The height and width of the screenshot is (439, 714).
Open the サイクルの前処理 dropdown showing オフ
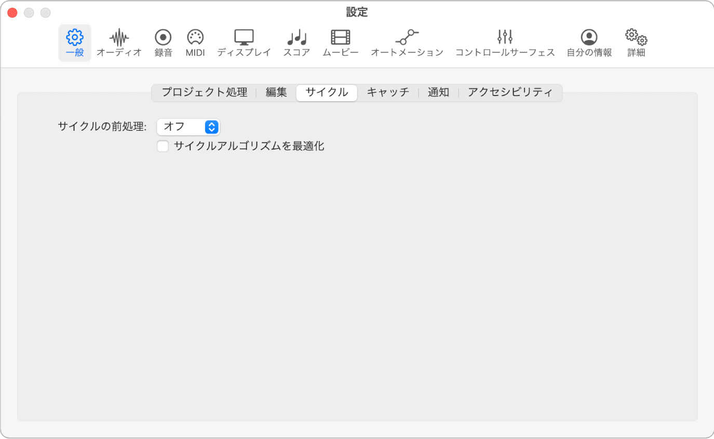click(188, 127)
